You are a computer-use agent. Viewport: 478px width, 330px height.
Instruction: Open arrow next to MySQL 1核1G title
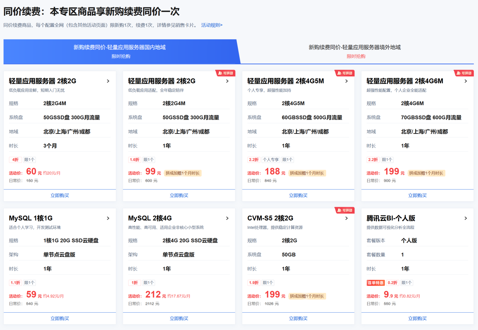(108, 219)
